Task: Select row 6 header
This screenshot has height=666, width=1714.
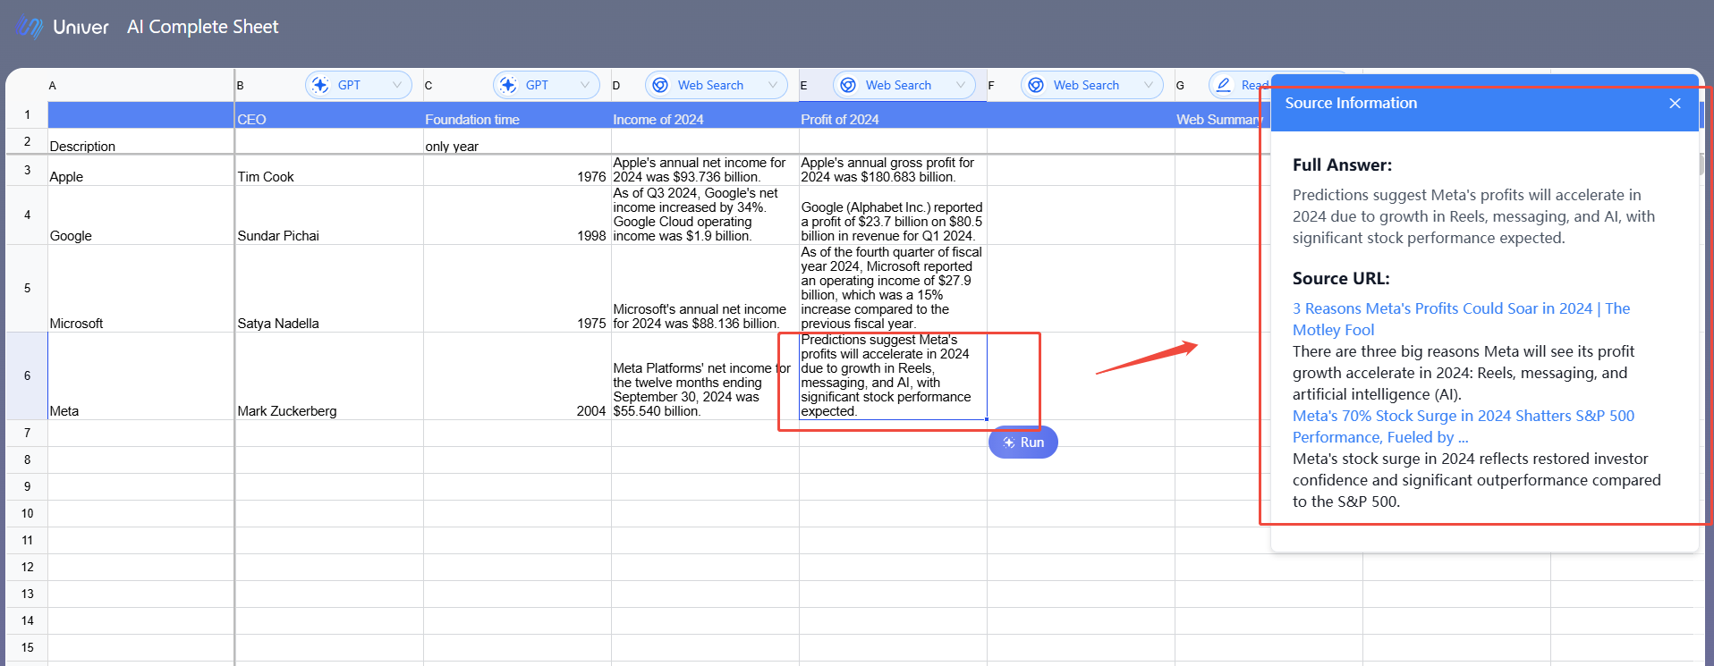Action: coord(27,376)
